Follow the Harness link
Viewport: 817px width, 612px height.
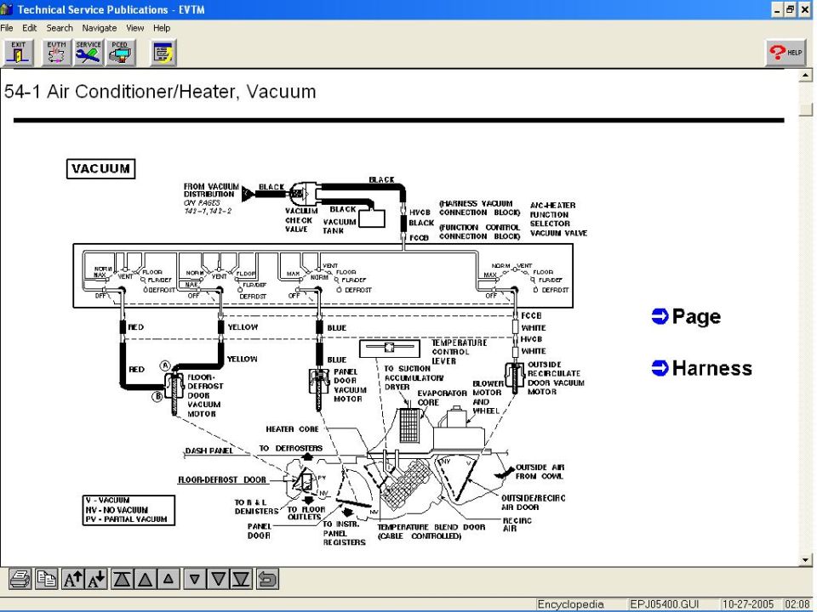point(711,368)
